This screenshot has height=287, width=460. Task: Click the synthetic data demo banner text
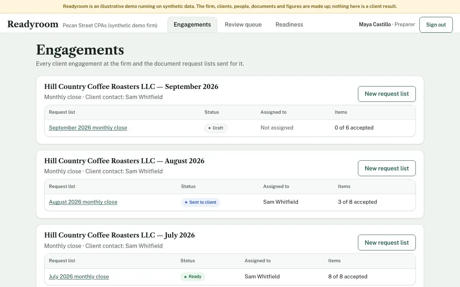[230, 6]
